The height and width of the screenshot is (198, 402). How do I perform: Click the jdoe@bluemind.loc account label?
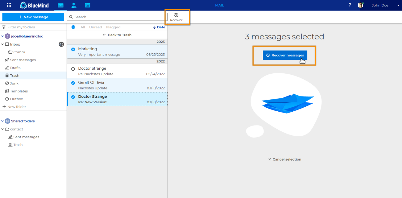[x=27, y=36]
